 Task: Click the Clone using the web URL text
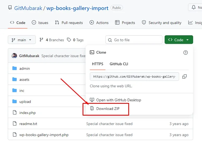111,86
